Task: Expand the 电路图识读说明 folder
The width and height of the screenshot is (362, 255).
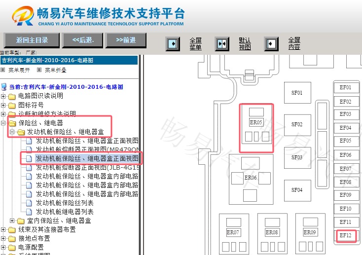Action: (x=3, y=96)
